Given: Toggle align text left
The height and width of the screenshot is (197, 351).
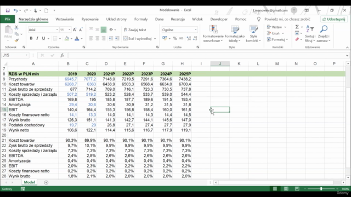Looking at the screenshot, I should tap(91, 38).
